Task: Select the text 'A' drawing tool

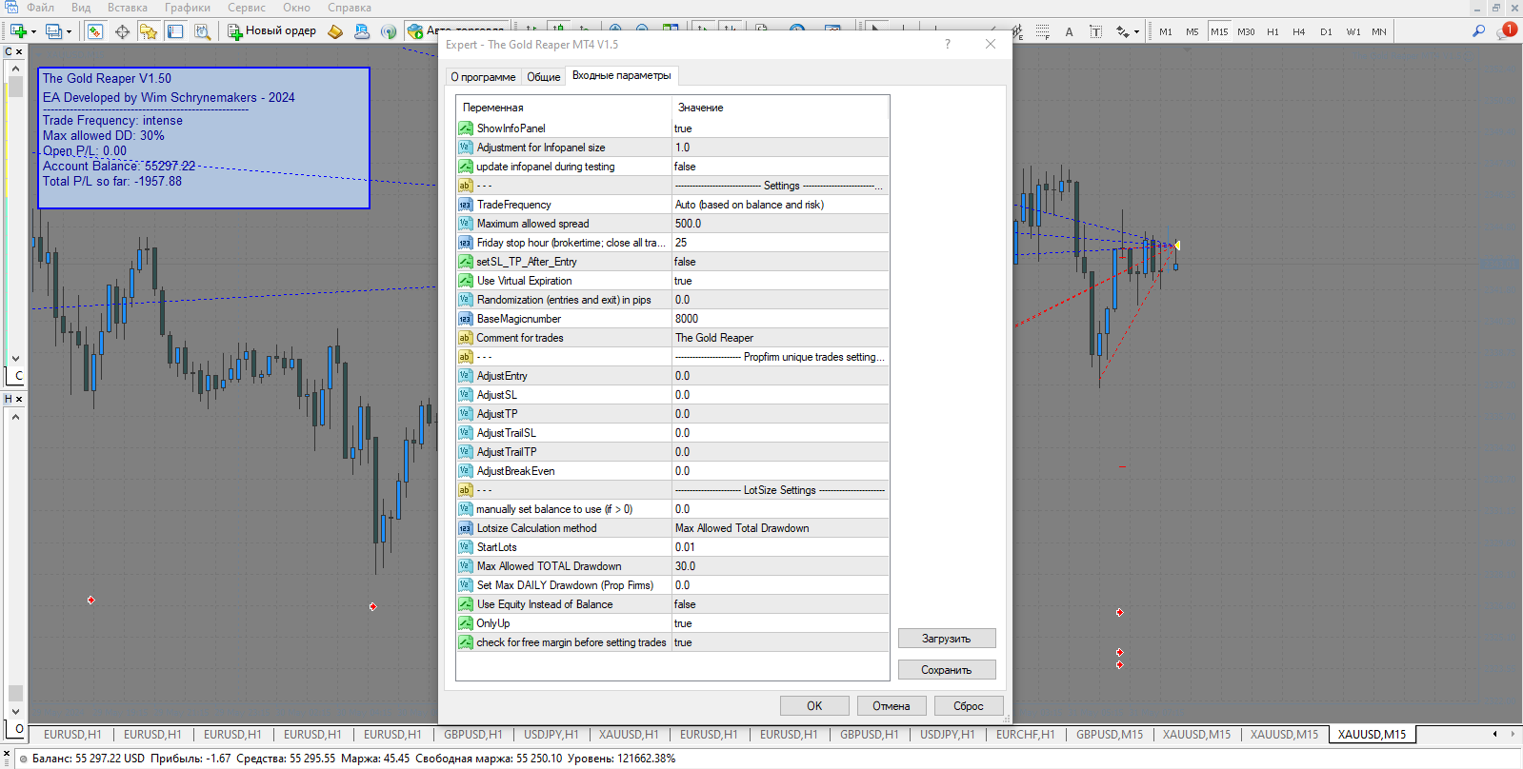Action: pyautogui.click(x=1069, y=31)
